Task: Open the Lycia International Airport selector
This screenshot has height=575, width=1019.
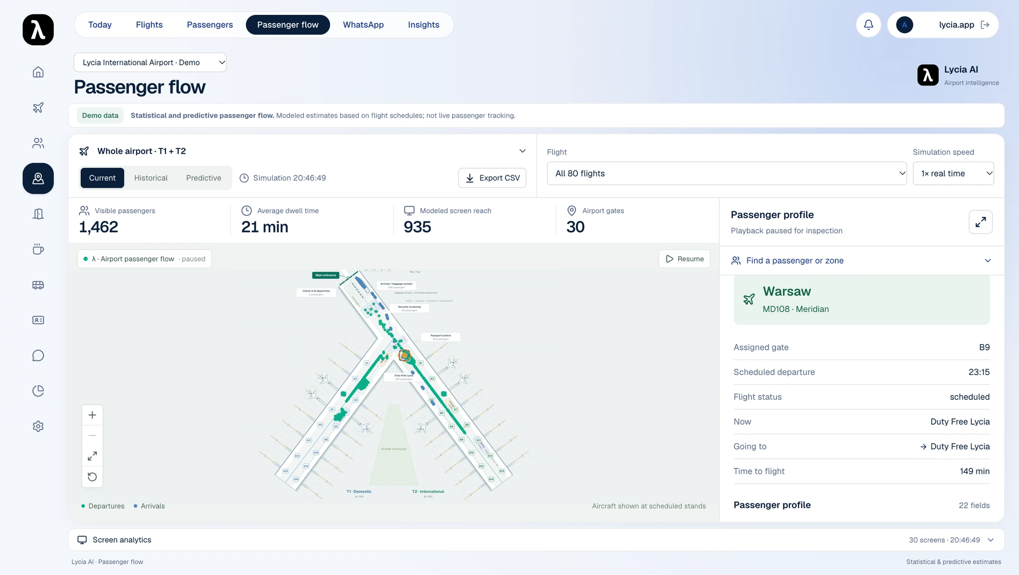Action: coord(150,63)
